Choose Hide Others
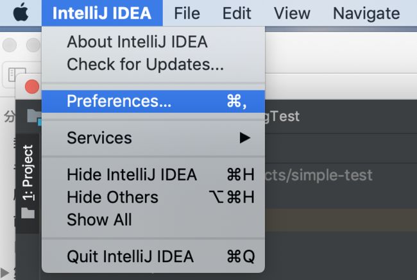Image resolution: width=417 pixels, height=280 pixels. [153, 197]
